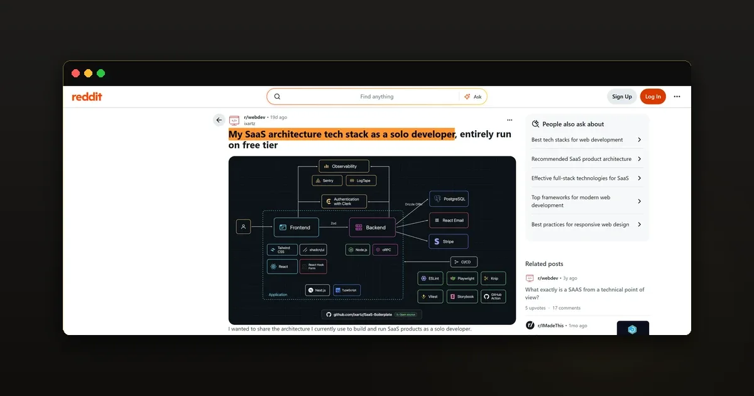The image size is (754, 396).
Task: Click the Frontend box in the diagram
Action: 297,228
